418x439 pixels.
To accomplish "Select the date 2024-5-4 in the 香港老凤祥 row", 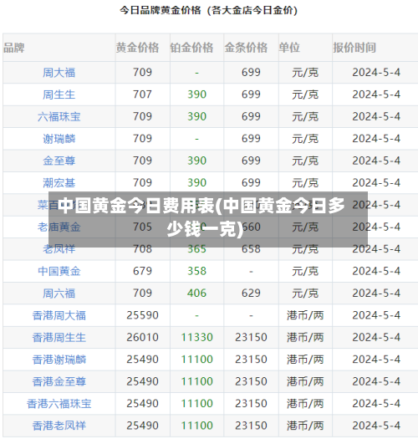I will coord(376,426).
